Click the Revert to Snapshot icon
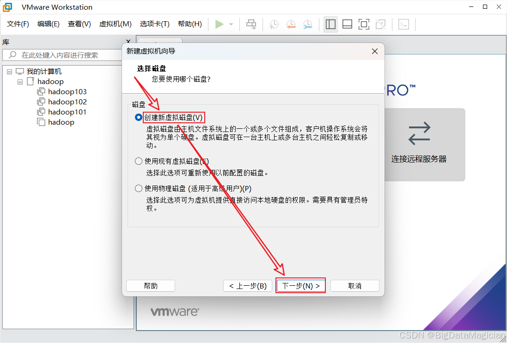Screen dimensions: 507x343 click(x=291, y=24)
